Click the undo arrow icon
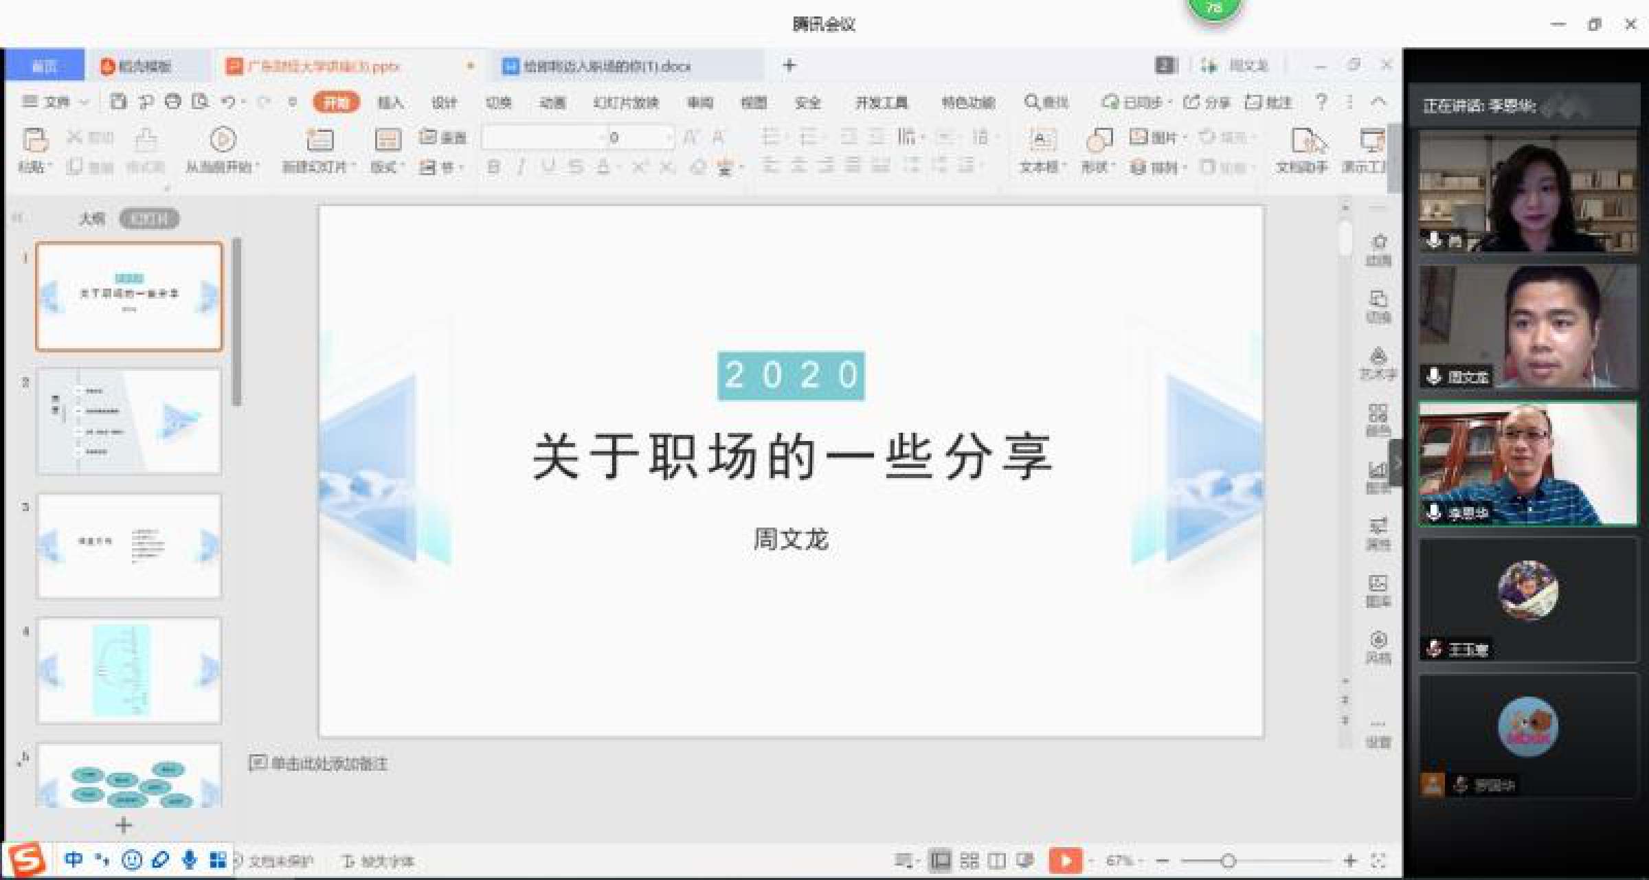1649x880 pixels. coord(227,102)
